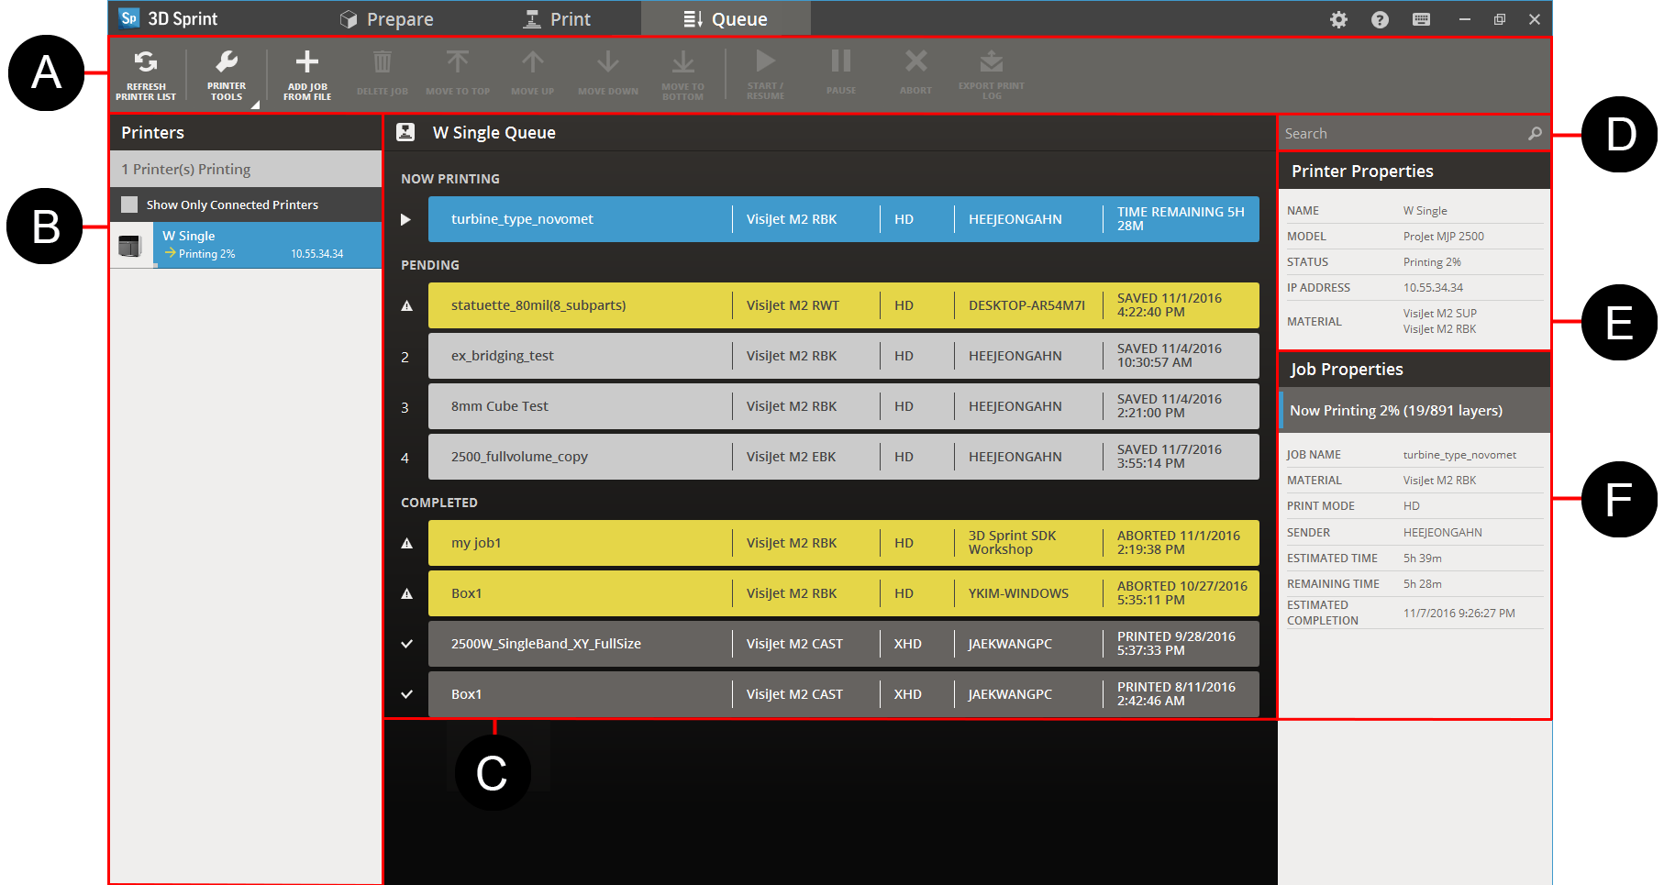Screen dimensions: 1664x885
Task: Click the Export Print Log icon
Action: point(992,61)
